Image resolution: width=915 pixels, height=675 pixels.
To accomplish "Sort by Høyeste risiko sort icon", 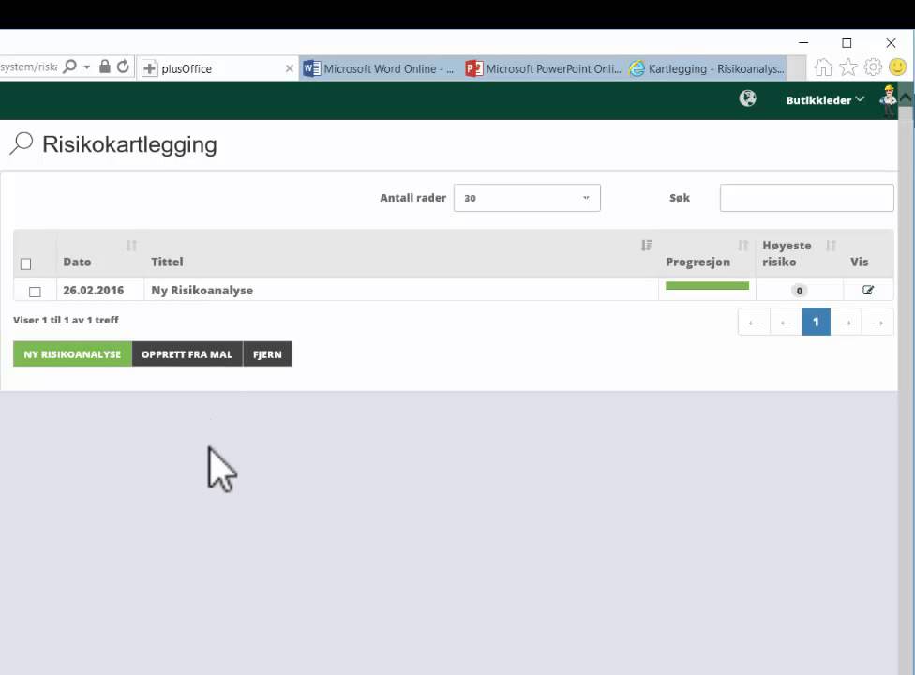I will [831, 246].
